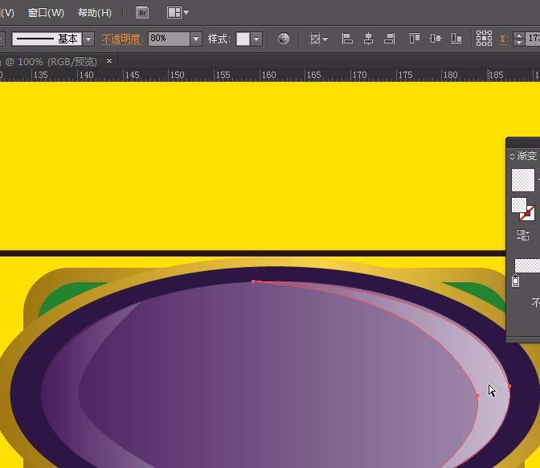Close the document tab with ×
The height and width of the screenshot is (468, 540).
pyautogui.click(x=109, y=61)
